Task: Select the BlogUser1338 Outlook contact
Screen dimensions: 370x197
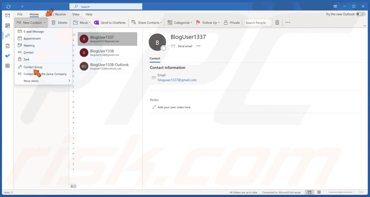Action: point(107,66)
